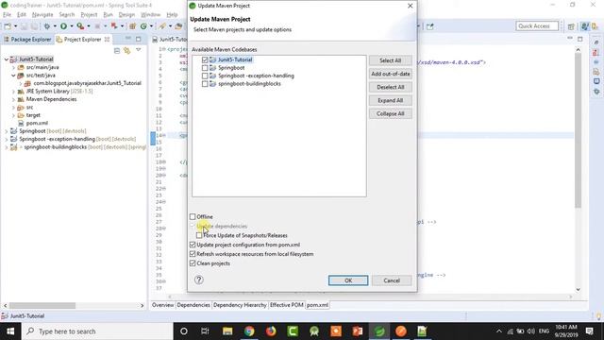Click the Open Type toolbar icon
604x340 pixels.
[x=178, y=26]
